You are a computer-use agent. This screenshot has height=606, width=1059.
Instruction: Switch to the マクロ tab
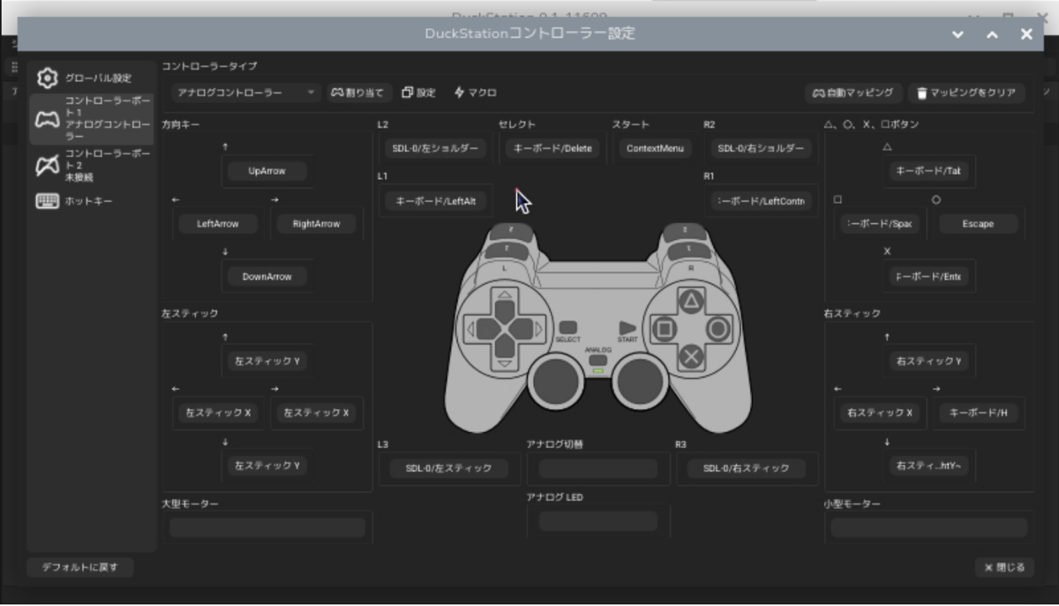(x=477, y=93)
